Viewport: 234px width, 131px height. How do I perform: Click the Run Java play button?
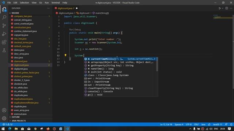(x=220, y=8)
